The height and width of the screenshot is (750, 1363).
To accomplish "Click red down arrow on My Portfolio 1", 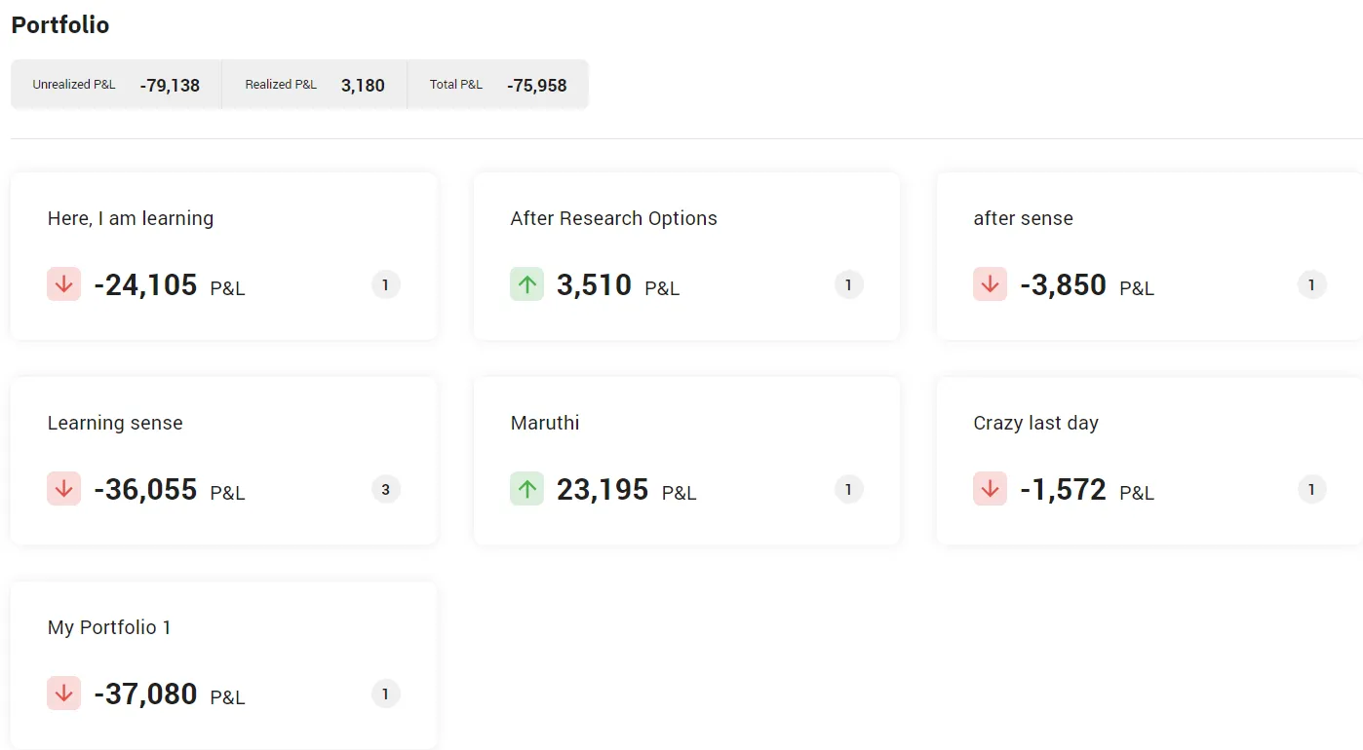I will click(x=64, y=694).
